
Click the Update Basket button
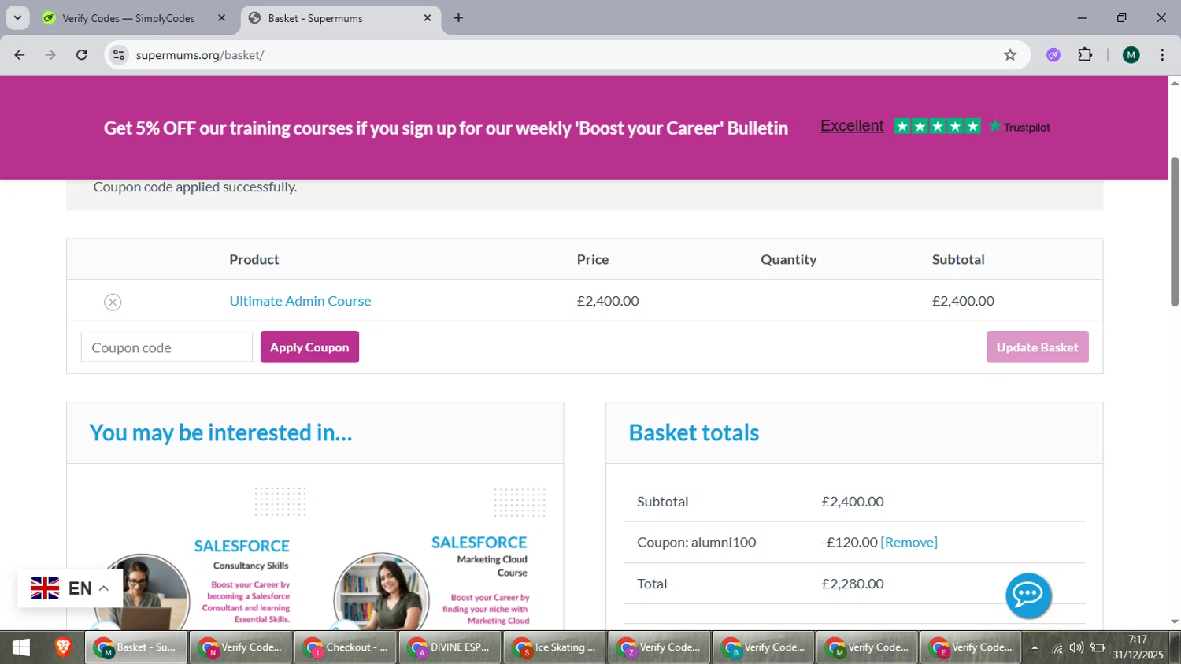pos(1037,347)
